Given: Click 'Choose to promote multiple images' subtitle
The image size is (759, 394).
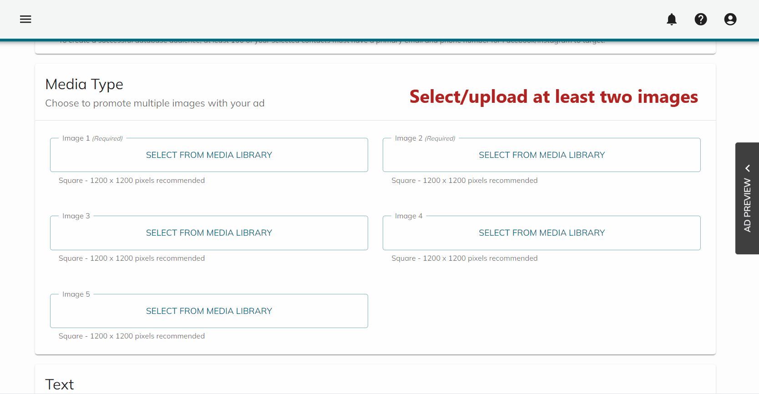Looking at the screenshot, I should [x=155, y=103].
